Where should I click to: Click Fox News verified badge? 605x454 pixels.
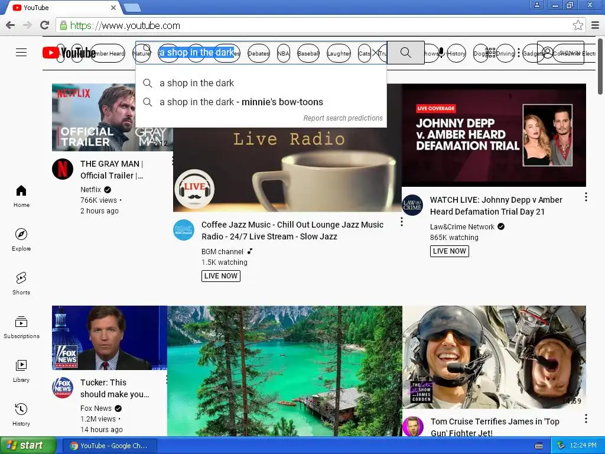click(x=118, y=408)
